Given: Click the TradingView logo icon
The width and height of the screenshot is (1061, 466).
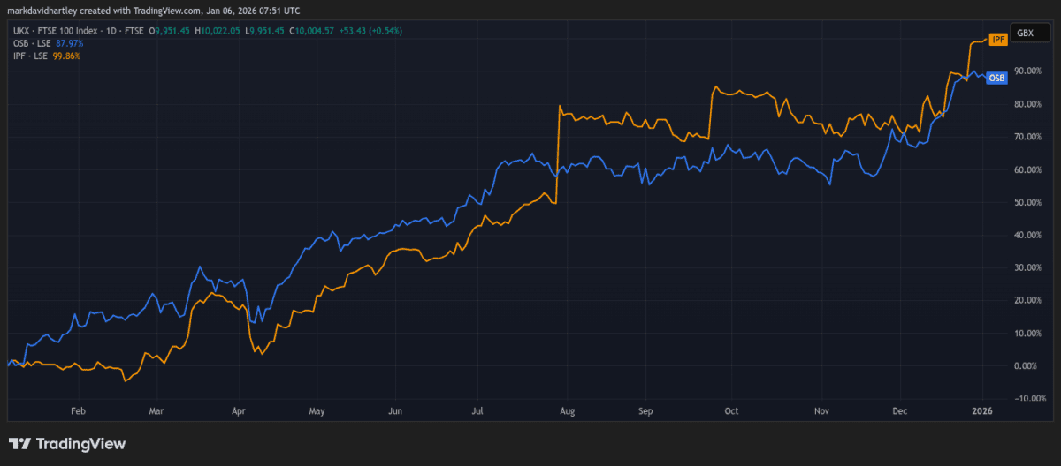Looking at the screenshot, I should point(20,444).
